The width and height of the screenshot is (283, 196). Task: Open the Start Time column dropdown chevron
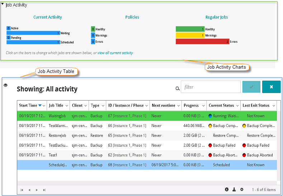(44, 106)
